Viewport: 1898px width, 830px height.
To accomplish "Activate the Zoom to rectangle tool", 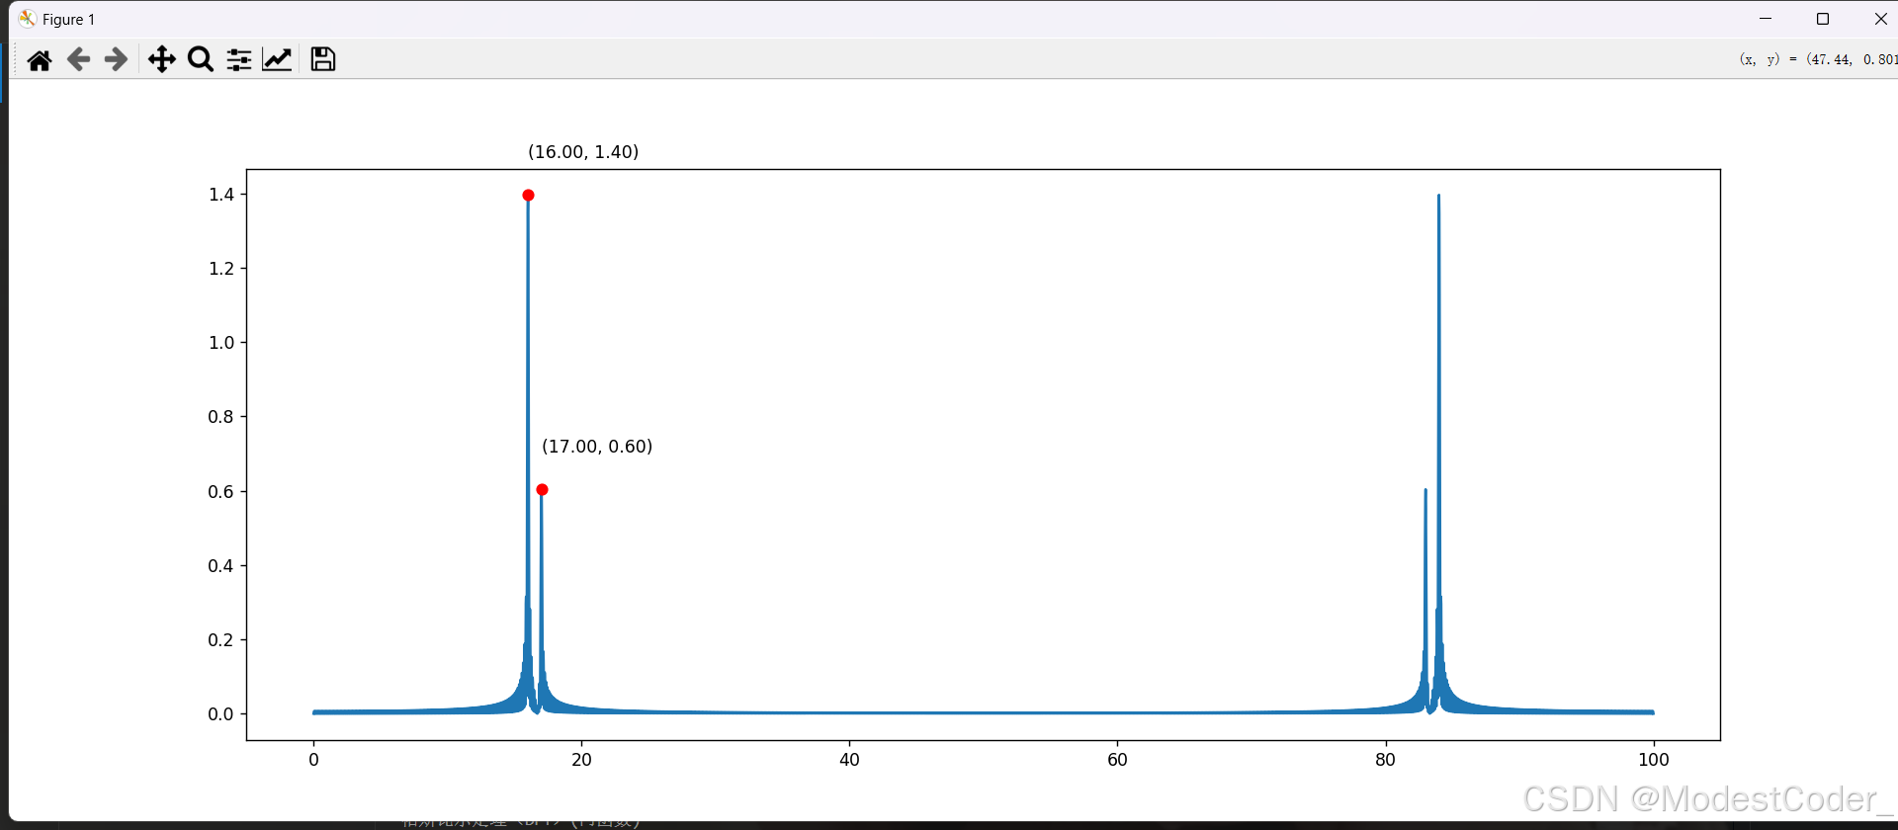I will [x=201, y=60].
